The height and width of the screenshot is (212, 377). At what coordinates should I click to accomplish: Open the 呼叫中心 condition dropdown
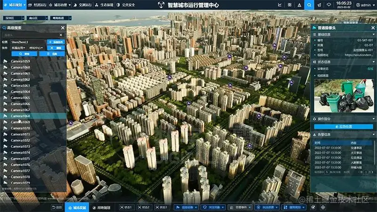(36, 48)
